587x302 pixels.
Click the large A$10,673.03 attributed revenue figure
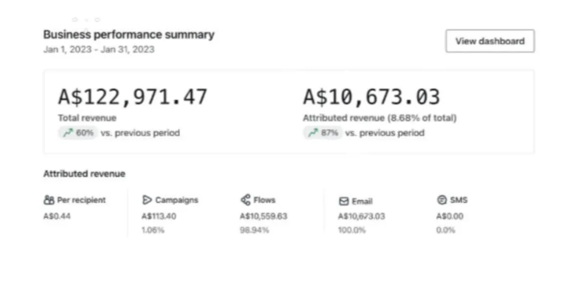[371, 97]
